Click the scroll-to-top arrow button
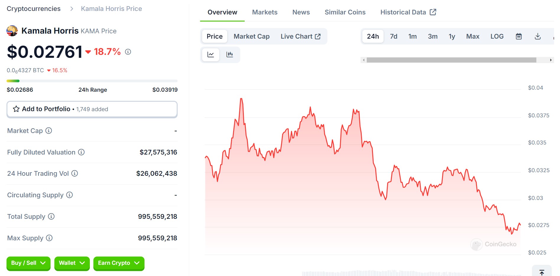560x276 pixels. [542, 272]
